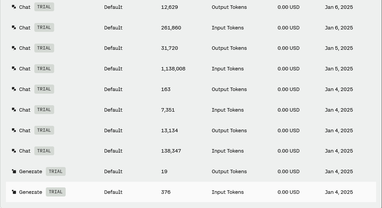382x208 pixels.
Task: Click the Chat icon in the 1,138,008 tokens row
Action: (14, 69)
